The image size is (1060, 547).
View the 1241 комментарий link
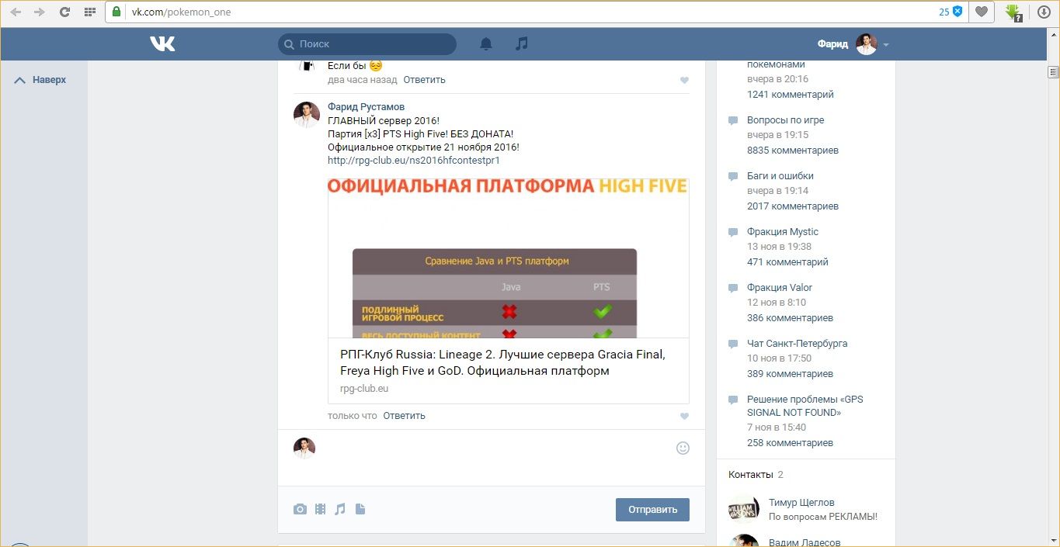790,95
